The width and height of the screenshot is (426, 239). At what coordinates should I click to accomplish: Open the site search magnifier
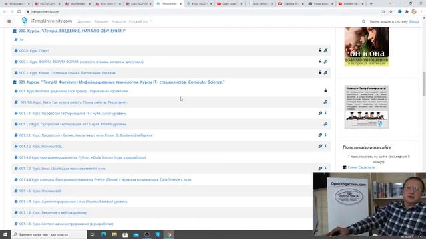[x=363, y=21]
